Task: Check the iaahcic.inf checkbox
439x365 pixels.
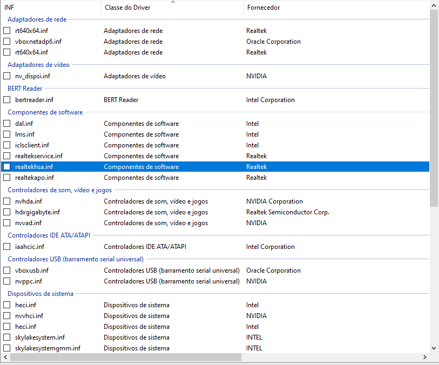Action: click(x=6, y=247)
